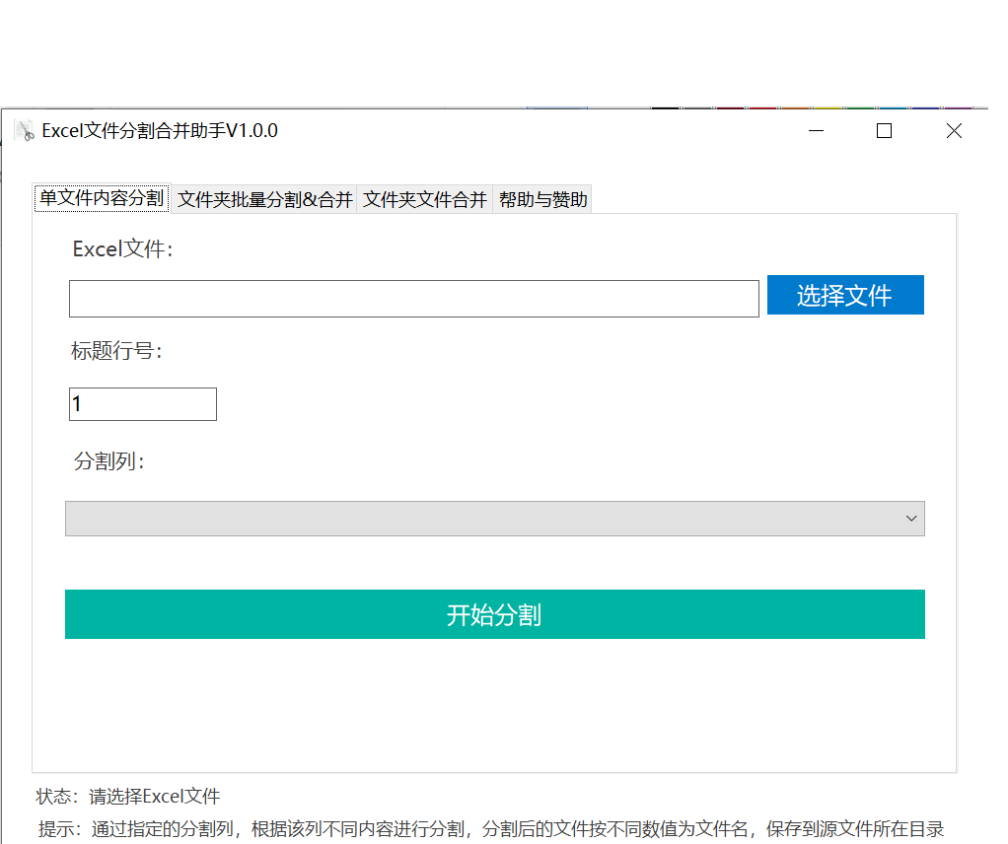Click the window title Excel文件分割合并助手V1.0.0
The image size is (1008, 844).
pyautogui.click(x=159, y=129)
